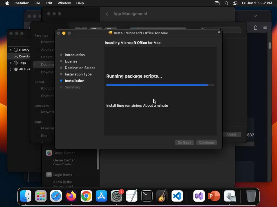Click the browser window vertical scrollbar
This screenshot has width=277, height=207.
click(270, 46)
